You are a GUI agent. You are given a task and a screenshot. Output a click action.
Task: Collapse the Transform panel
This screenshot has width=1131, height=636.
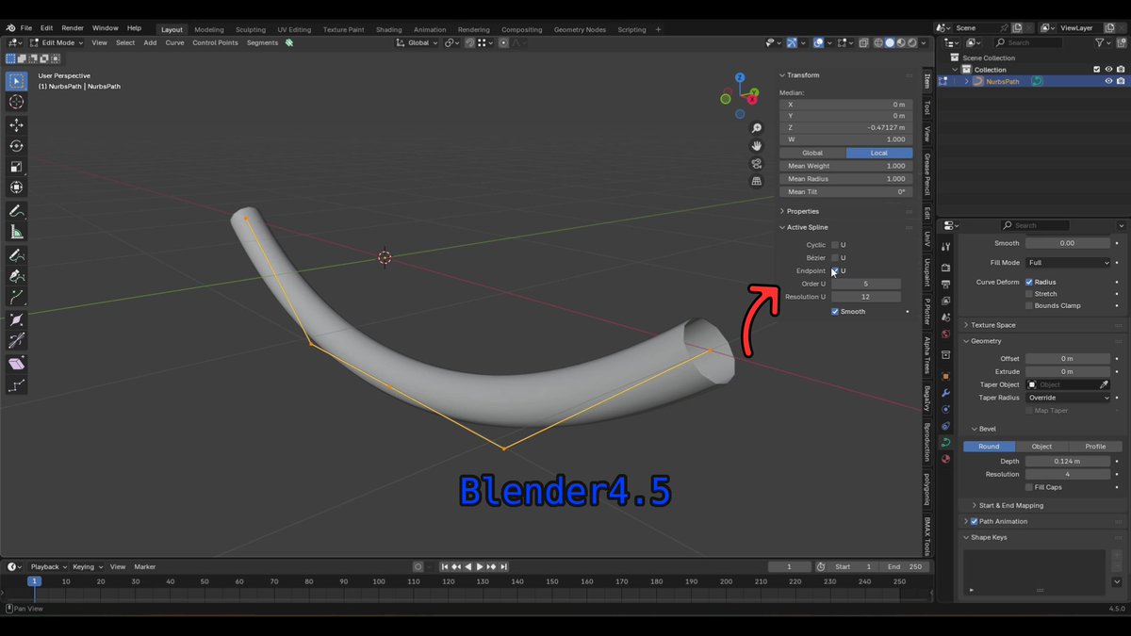pyautogui.click(x=802, y=75)
